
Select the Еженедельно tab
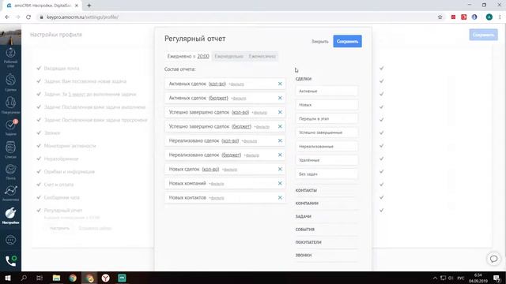tap(228, 56)
